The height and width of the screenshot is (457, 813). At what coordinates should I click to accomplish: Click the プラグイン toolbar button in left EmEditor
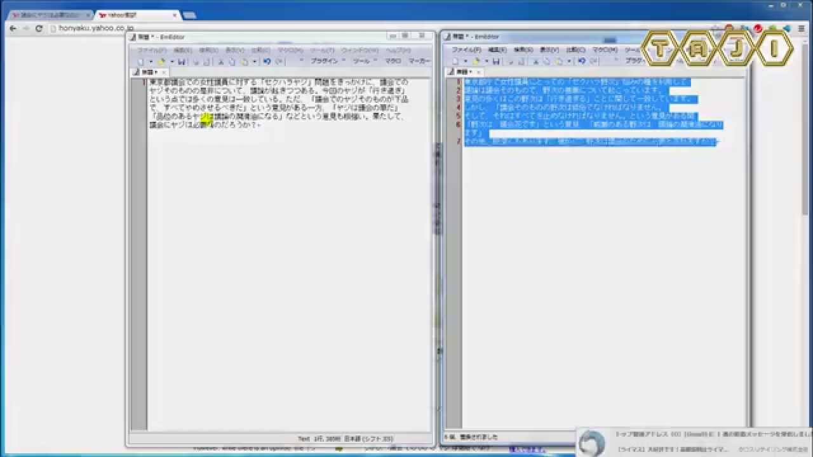324,61
